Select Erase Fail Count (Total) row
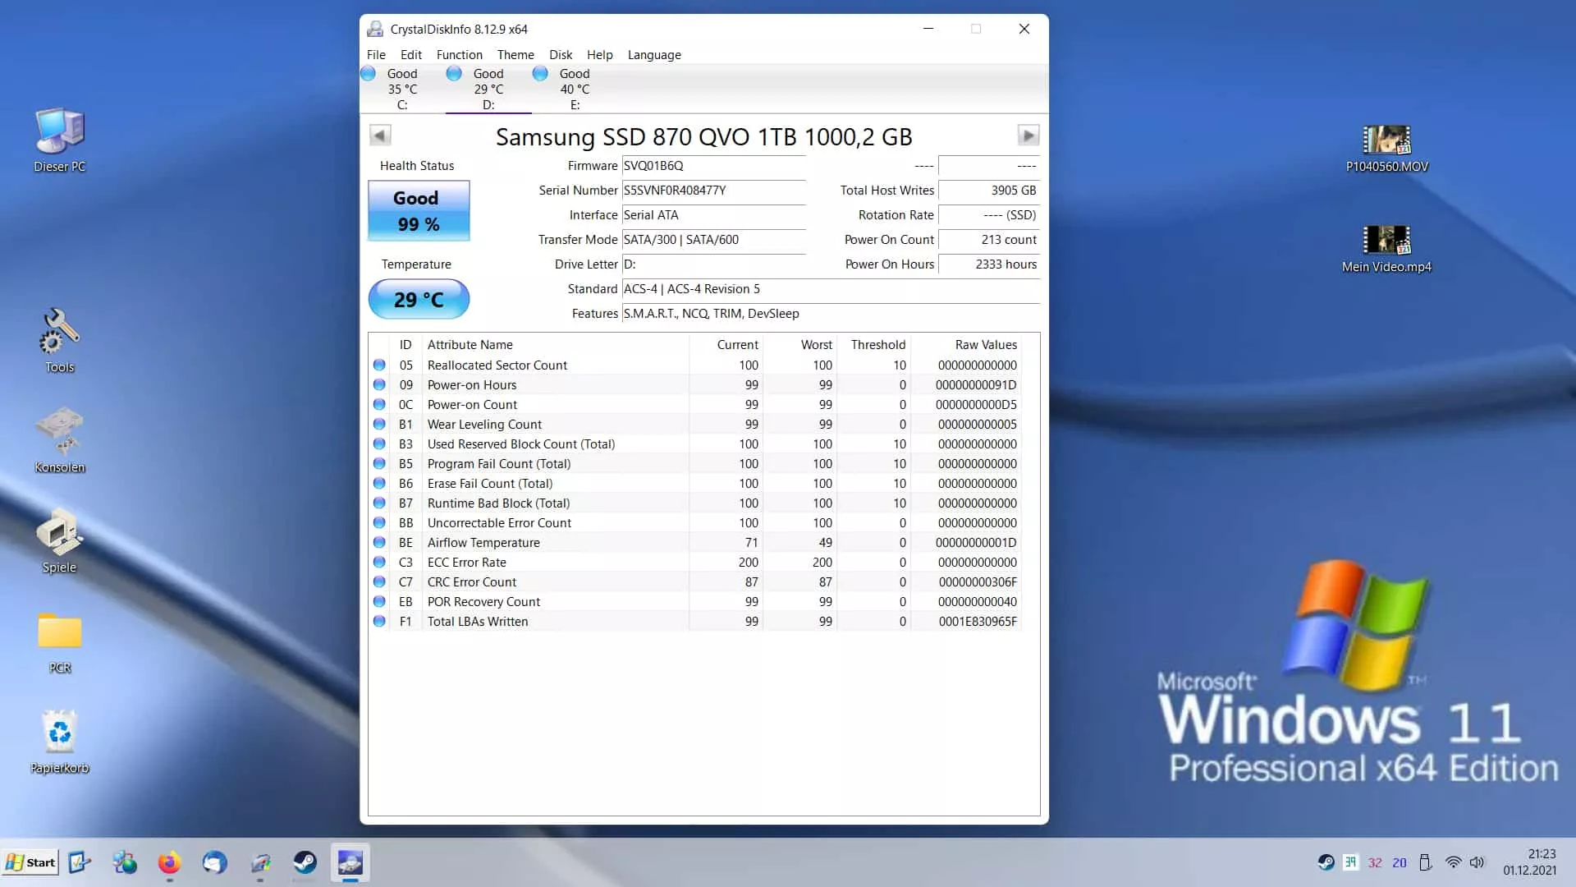This screenshot has height=887, width=1576. pyautogui.click(x=696, y=483)
